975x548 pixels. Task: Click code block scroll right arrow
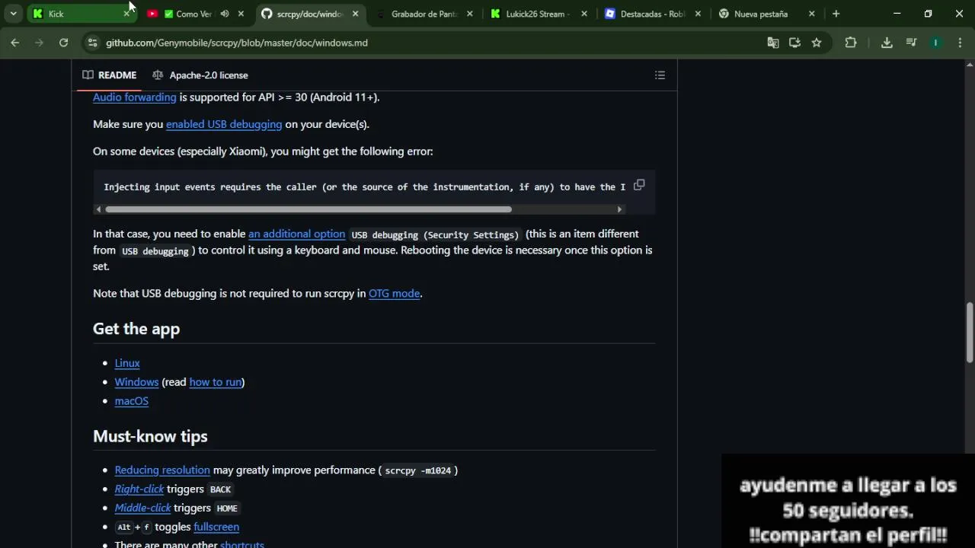click(619, 209)
